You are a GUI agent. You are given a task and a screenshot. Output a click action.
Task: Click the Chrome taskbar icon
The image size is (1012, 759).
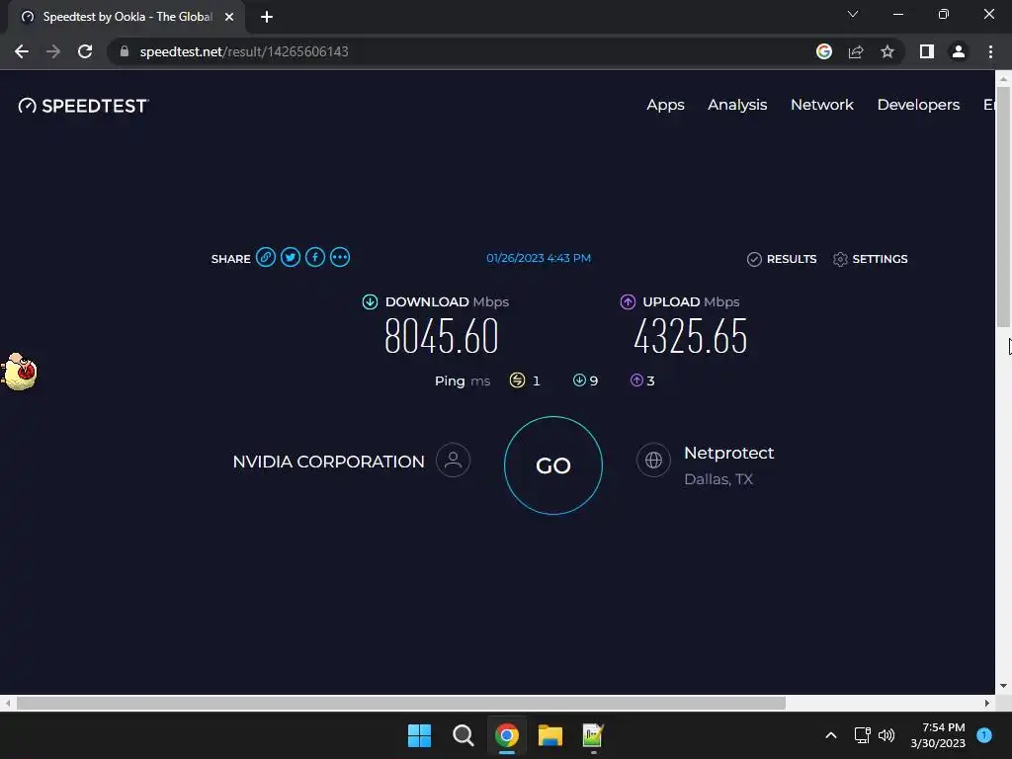click(507, 735)
